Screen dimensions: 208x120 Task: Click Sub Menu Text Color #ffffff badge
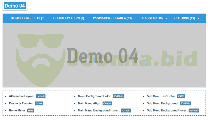(x=181, y=96)
